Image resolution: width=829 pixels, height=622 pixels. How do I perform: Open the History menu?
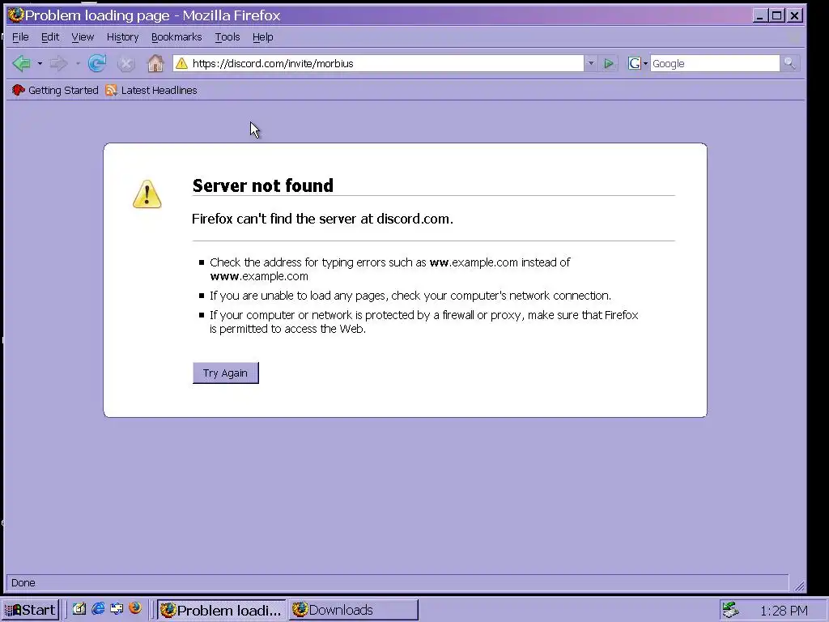(123, 37)
